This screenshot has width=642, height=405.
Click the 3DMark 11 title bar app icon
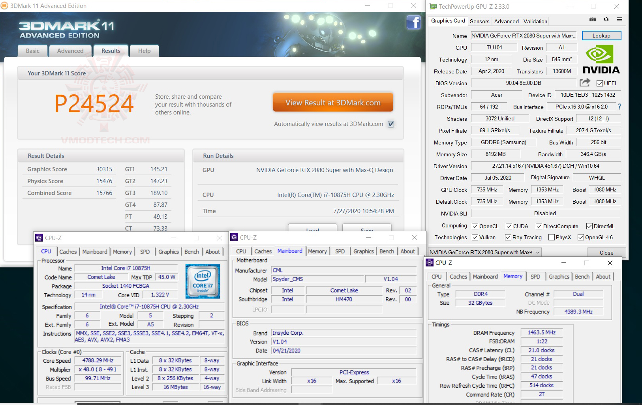click(4, 6)
